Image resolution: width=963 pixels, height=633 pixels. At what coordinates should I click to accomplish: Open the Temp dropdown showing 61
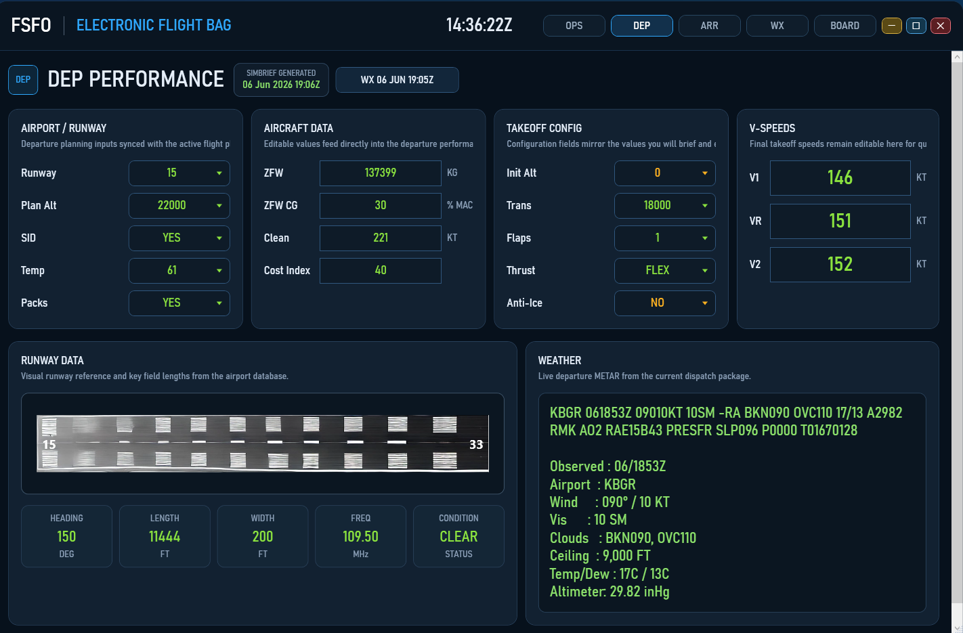point(179,271)
